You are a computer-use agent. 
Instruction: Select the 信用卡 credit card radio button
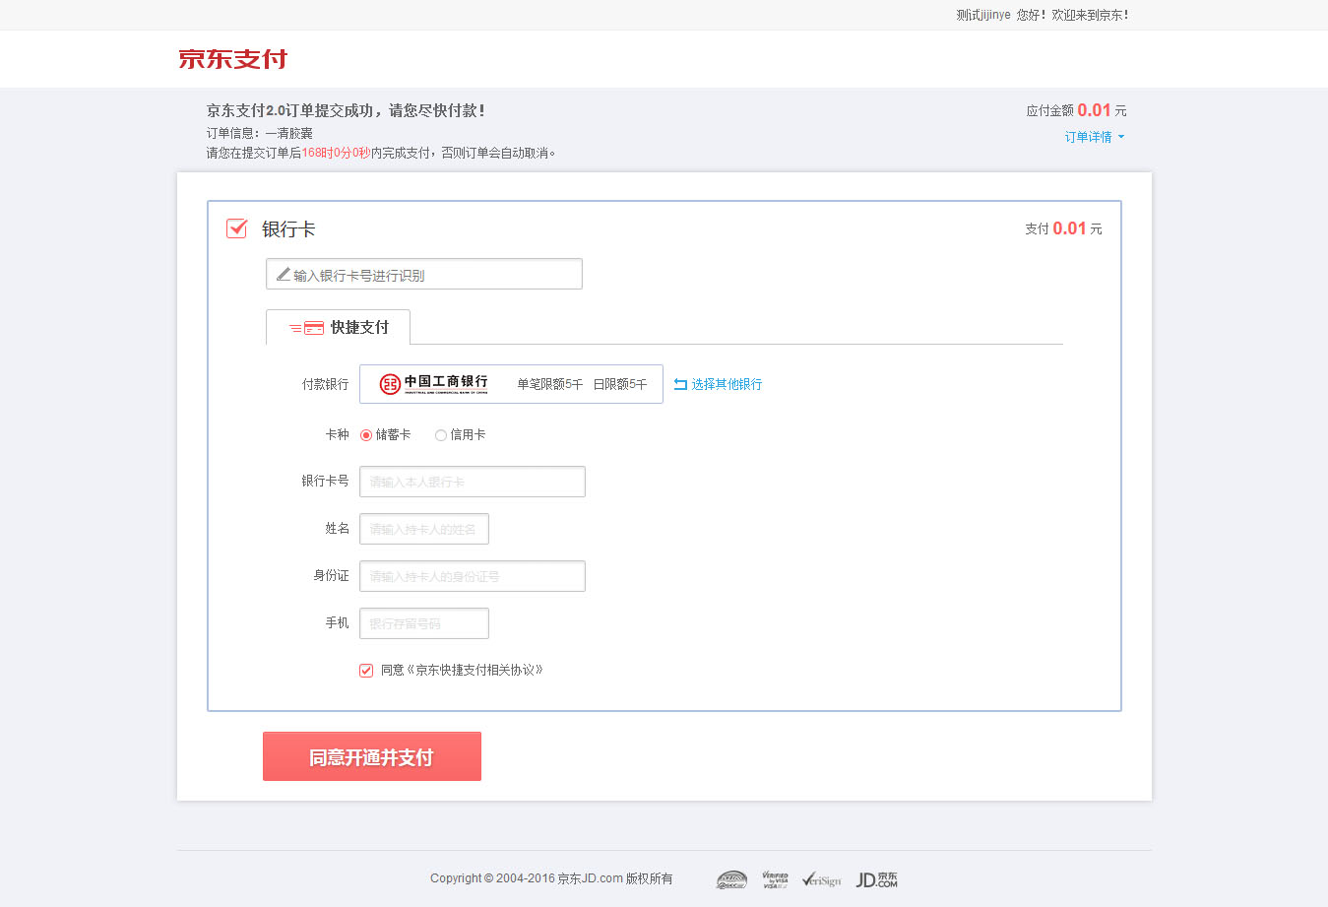pos(441,435)
